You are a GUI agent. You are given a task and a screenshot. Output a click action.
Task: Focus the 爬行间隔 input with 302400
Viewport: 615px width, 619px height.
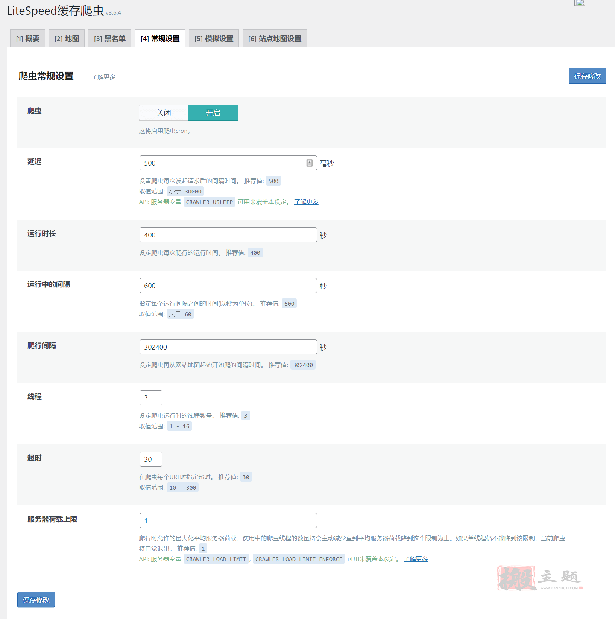(x=228, y=347)
